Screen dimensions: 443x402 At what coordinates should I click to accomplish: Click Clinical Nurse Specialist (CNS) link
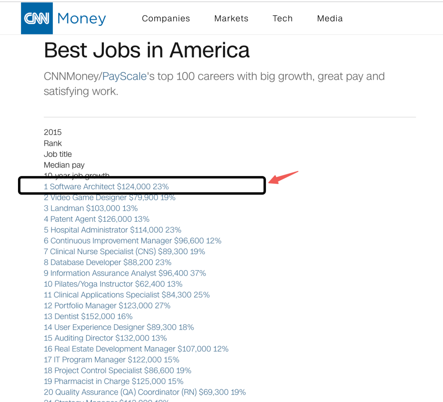click(124, 252)
